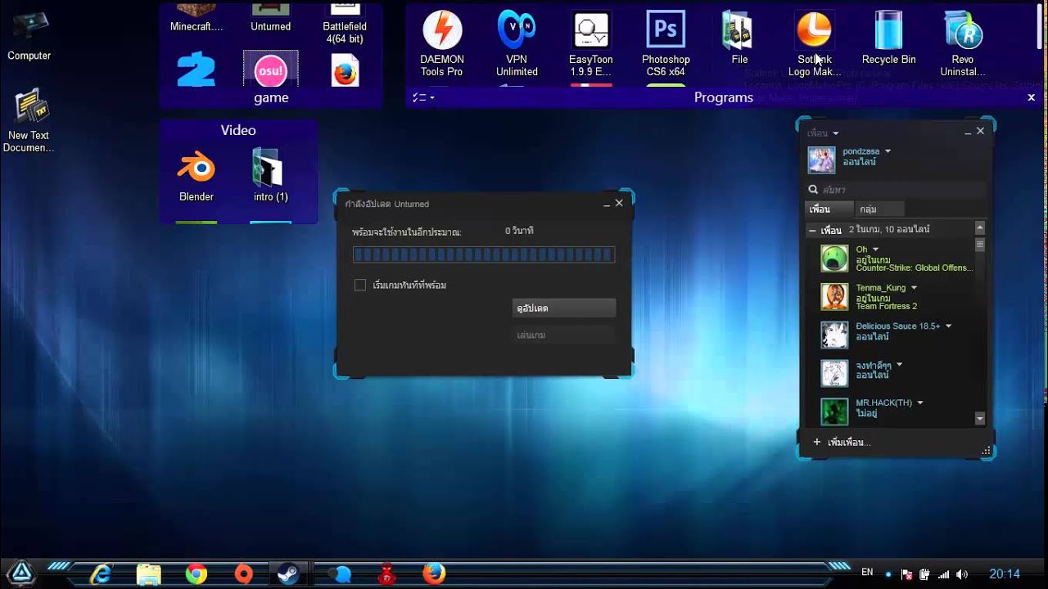Image resolution: width=1048 pixels, height=589 pixels.
Task: Open Google Chrome from the taskbar
Action: (196, 573)
